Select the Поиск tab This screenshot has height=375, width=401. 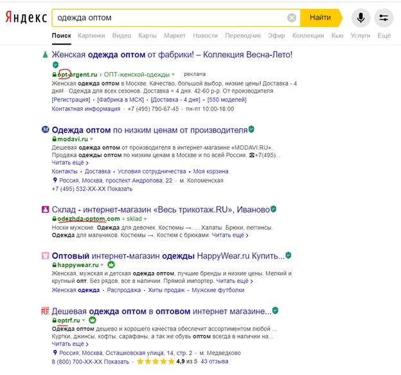(62, 35)
